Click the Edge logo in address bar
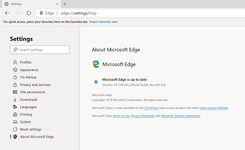The image size is (245, 150). pyautogui.click(x=41, y=13)
